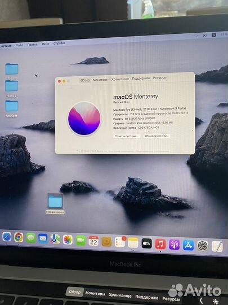
Task: Open the Поддержка tab
Action: [141, 79]
